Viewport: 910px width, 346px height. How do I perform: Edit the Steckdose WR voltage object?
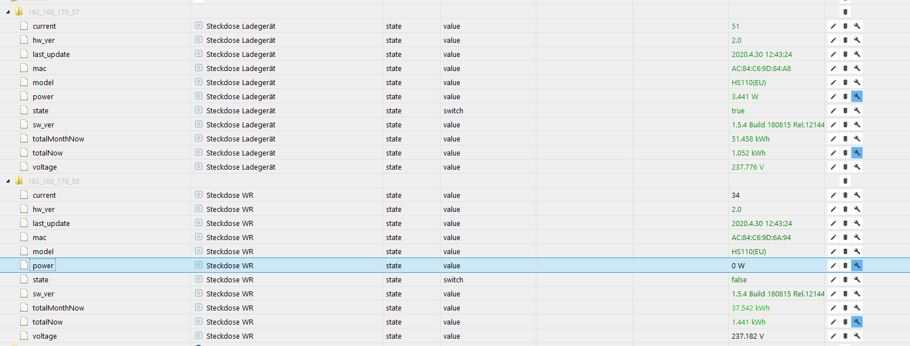click(x=833, y=336)
